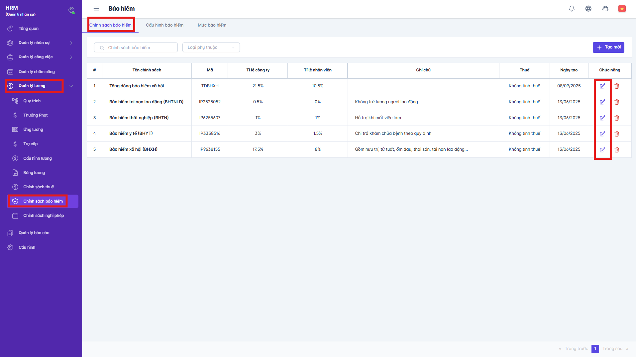Image resolution: width=636 pixels, height=357 pixels.
Task: Switch to Mức bảo hiểm tab
Action: [212, 25]
